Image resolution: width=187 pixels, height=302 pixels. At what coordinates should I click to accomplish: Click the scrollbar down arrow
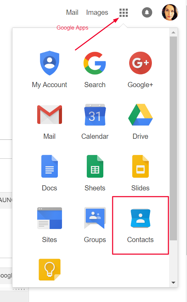click(x=173, y=283)
